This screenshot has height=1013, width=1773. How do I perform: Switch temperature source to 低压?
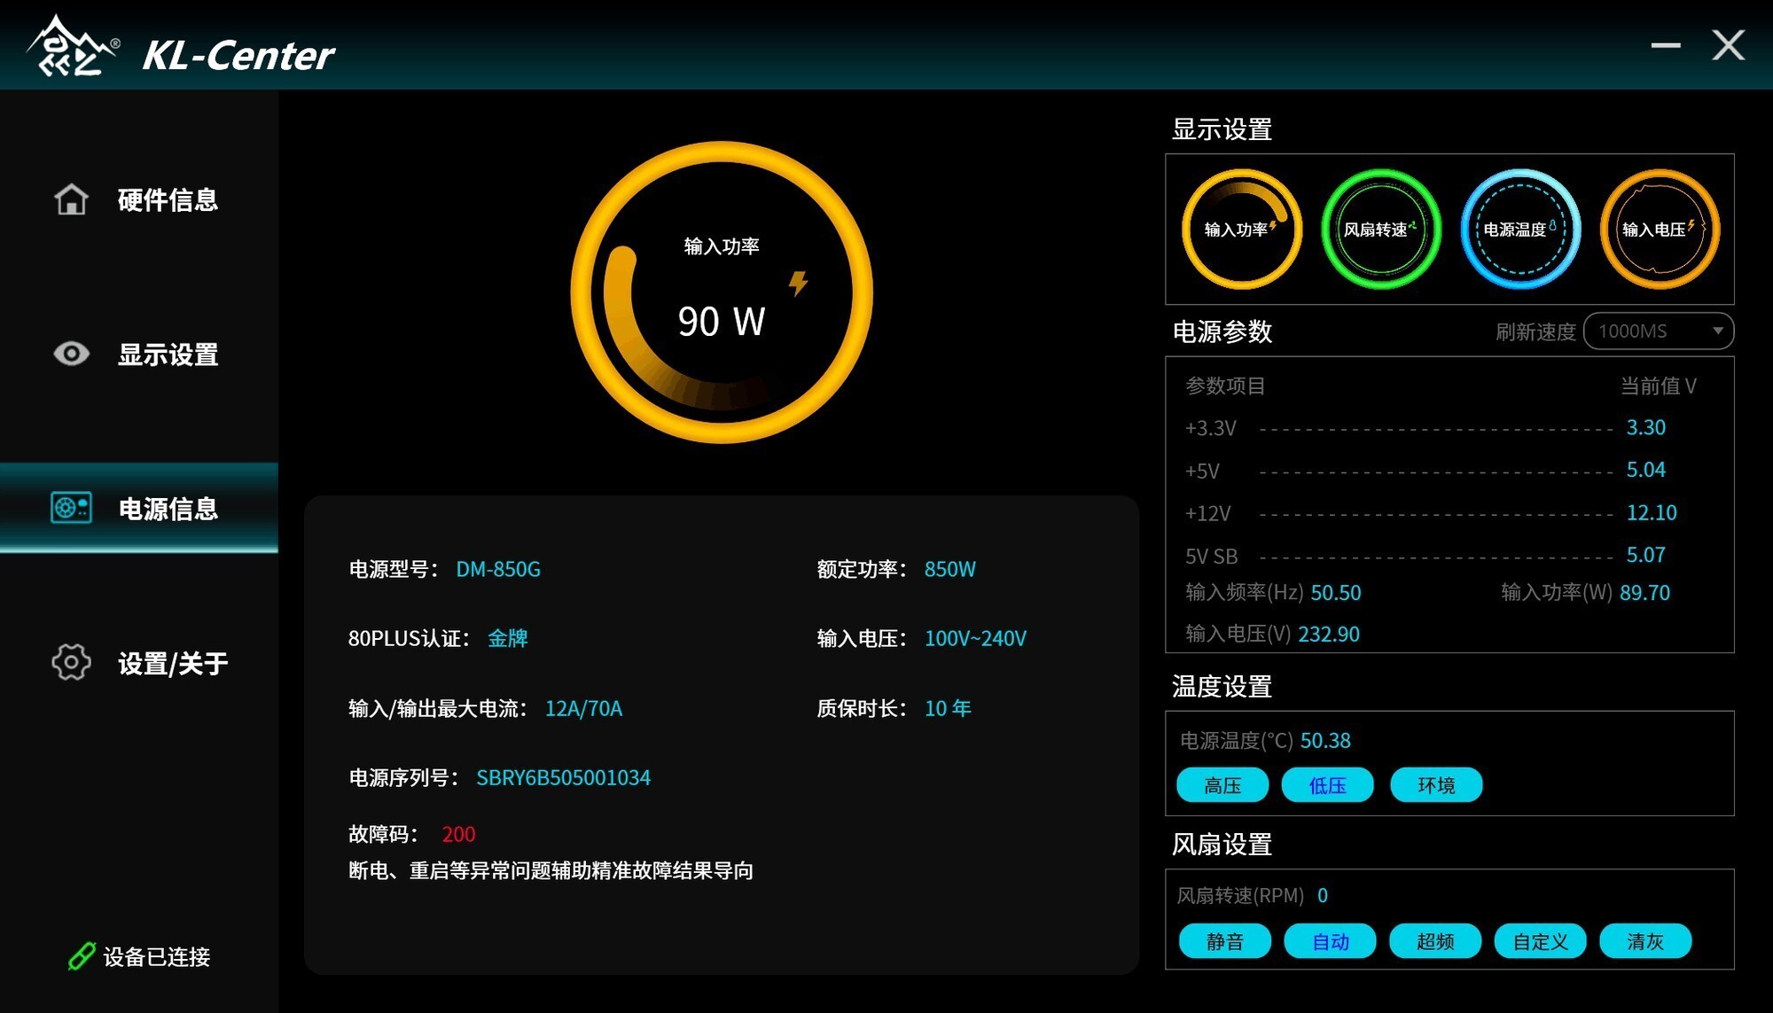click(1327, 785)
